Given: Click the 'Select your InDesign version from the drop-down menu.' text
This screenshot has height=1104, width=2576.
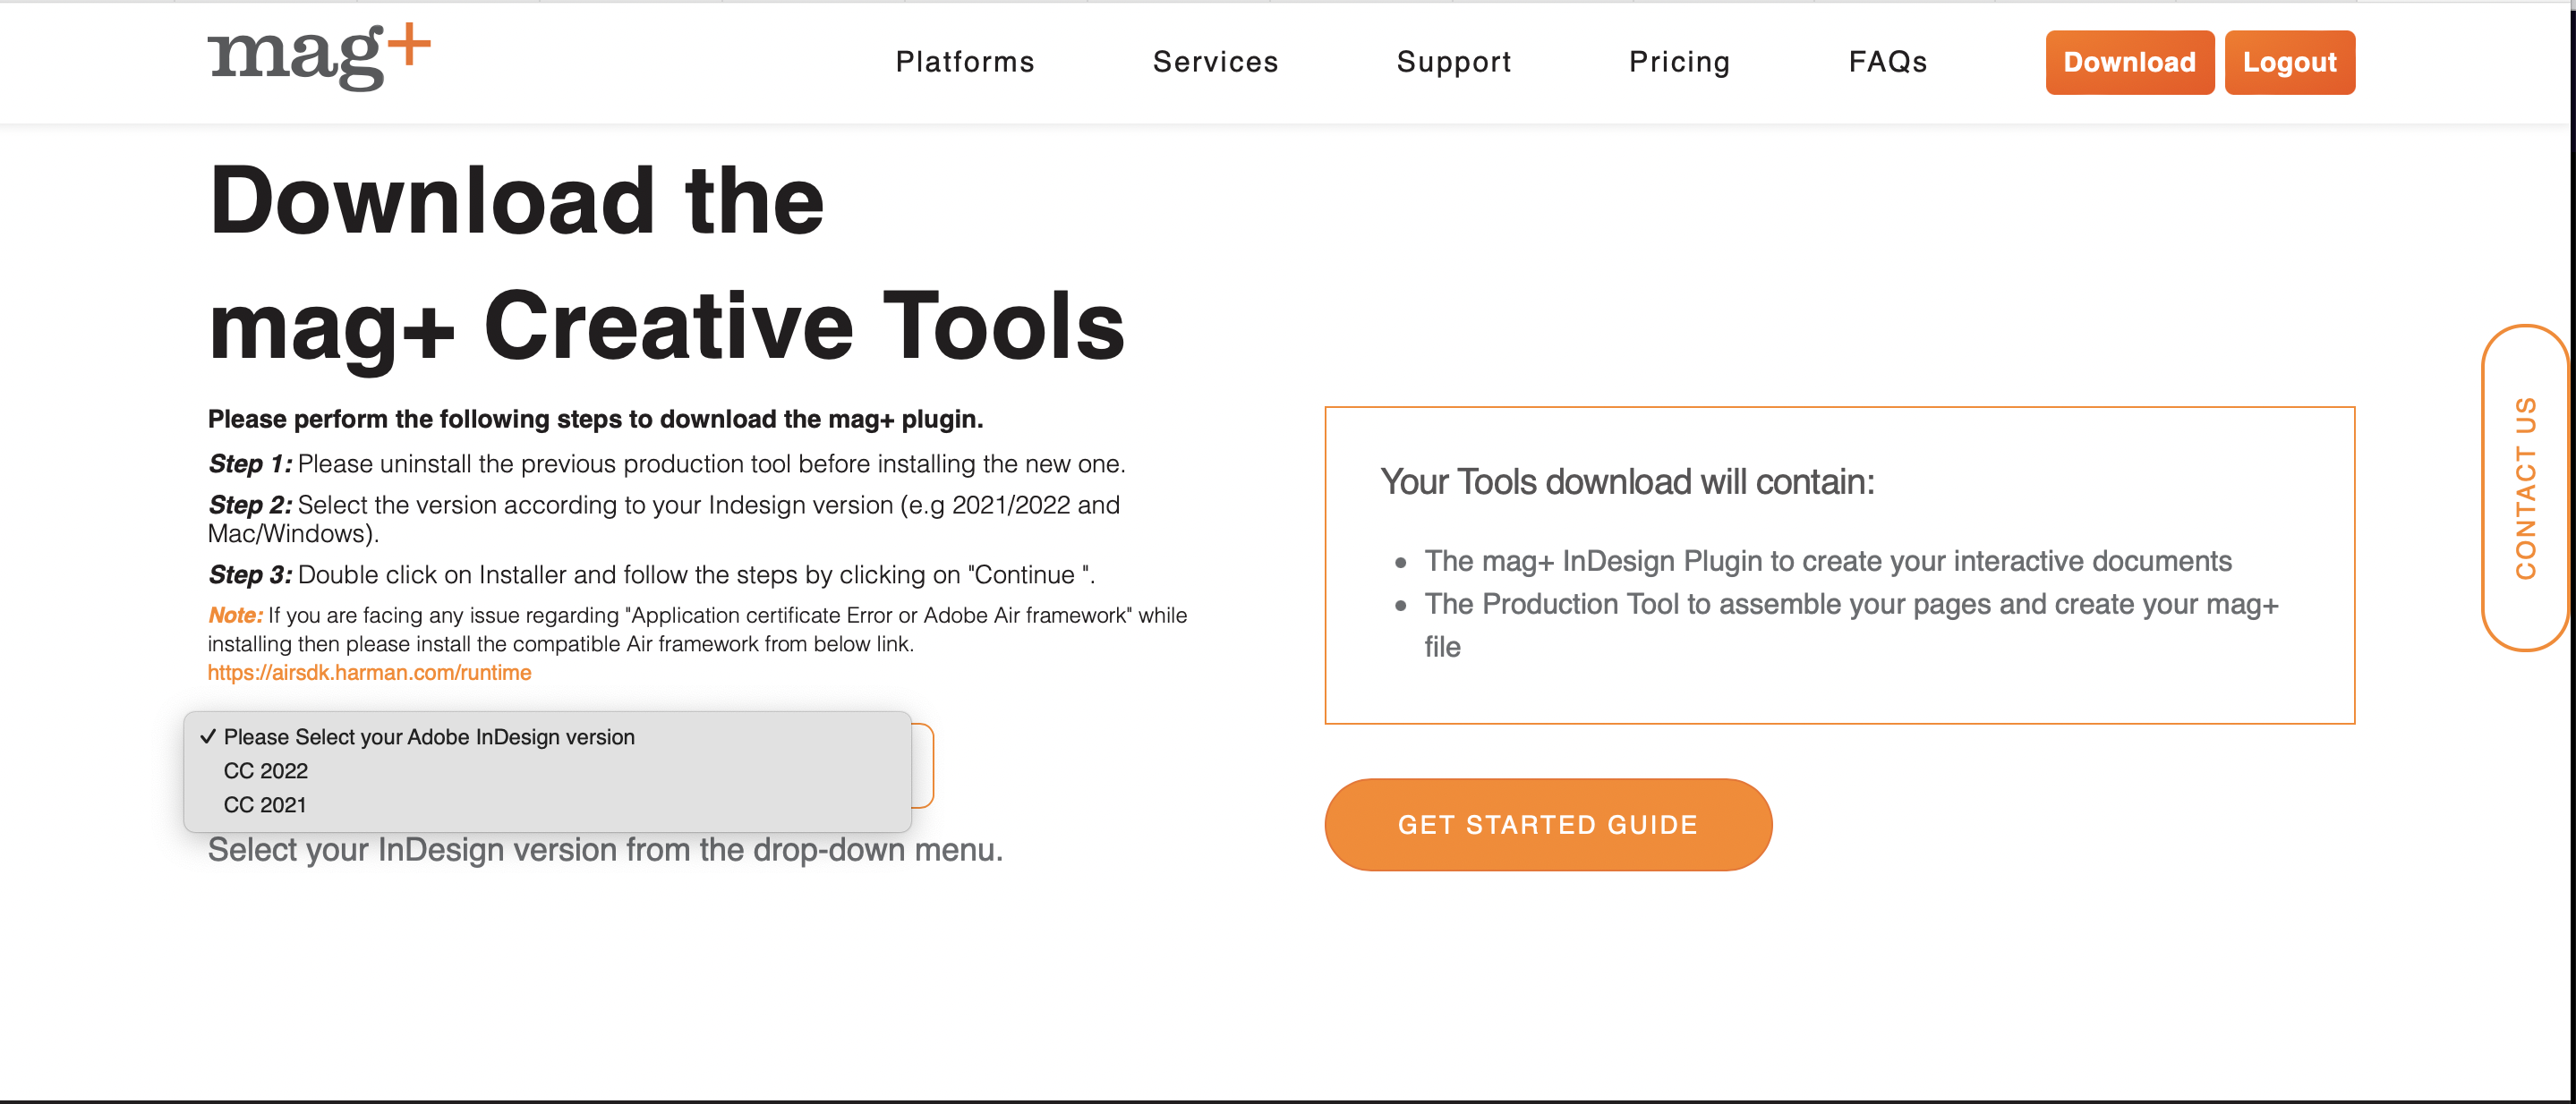Looking at the screenshot, I should click(605, 849).
